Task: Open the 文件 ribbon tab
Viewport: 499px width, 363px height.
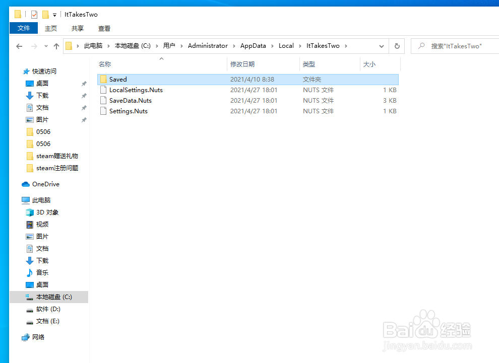Action: (x=24, y=28)
